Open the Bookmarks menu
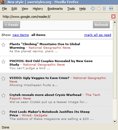Screen dimensions: 118x130 click(55, 9)
